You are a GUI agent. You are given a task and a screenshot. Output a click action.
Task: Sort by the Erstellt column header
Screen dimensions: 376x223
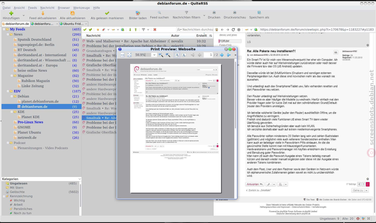click(202, 35)
